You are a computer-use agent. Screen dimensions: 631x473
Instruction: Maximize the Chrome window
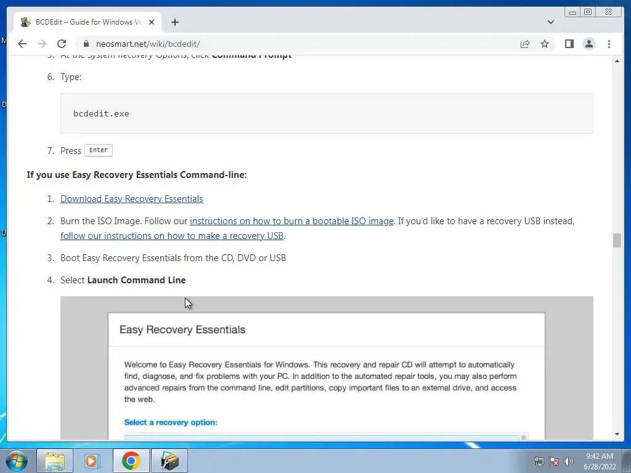click(x=587, y=12)
